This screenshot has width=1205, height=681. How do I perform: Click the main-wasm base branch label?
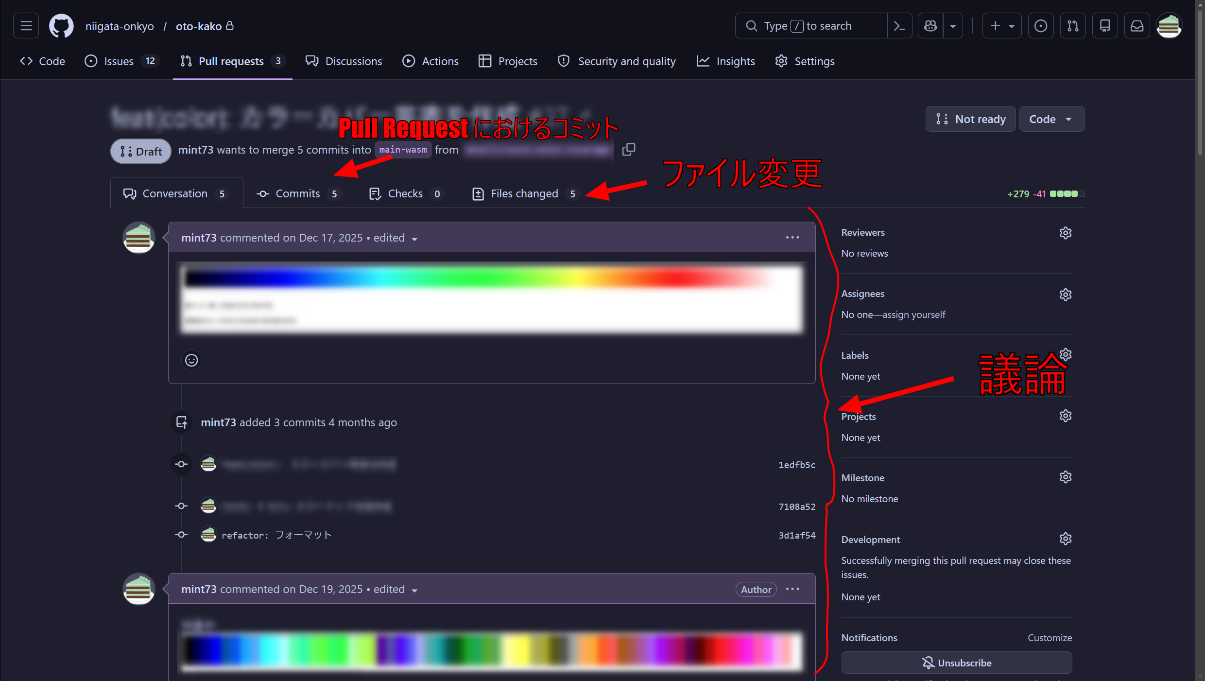pyautogui.click(x=403, y=150)
